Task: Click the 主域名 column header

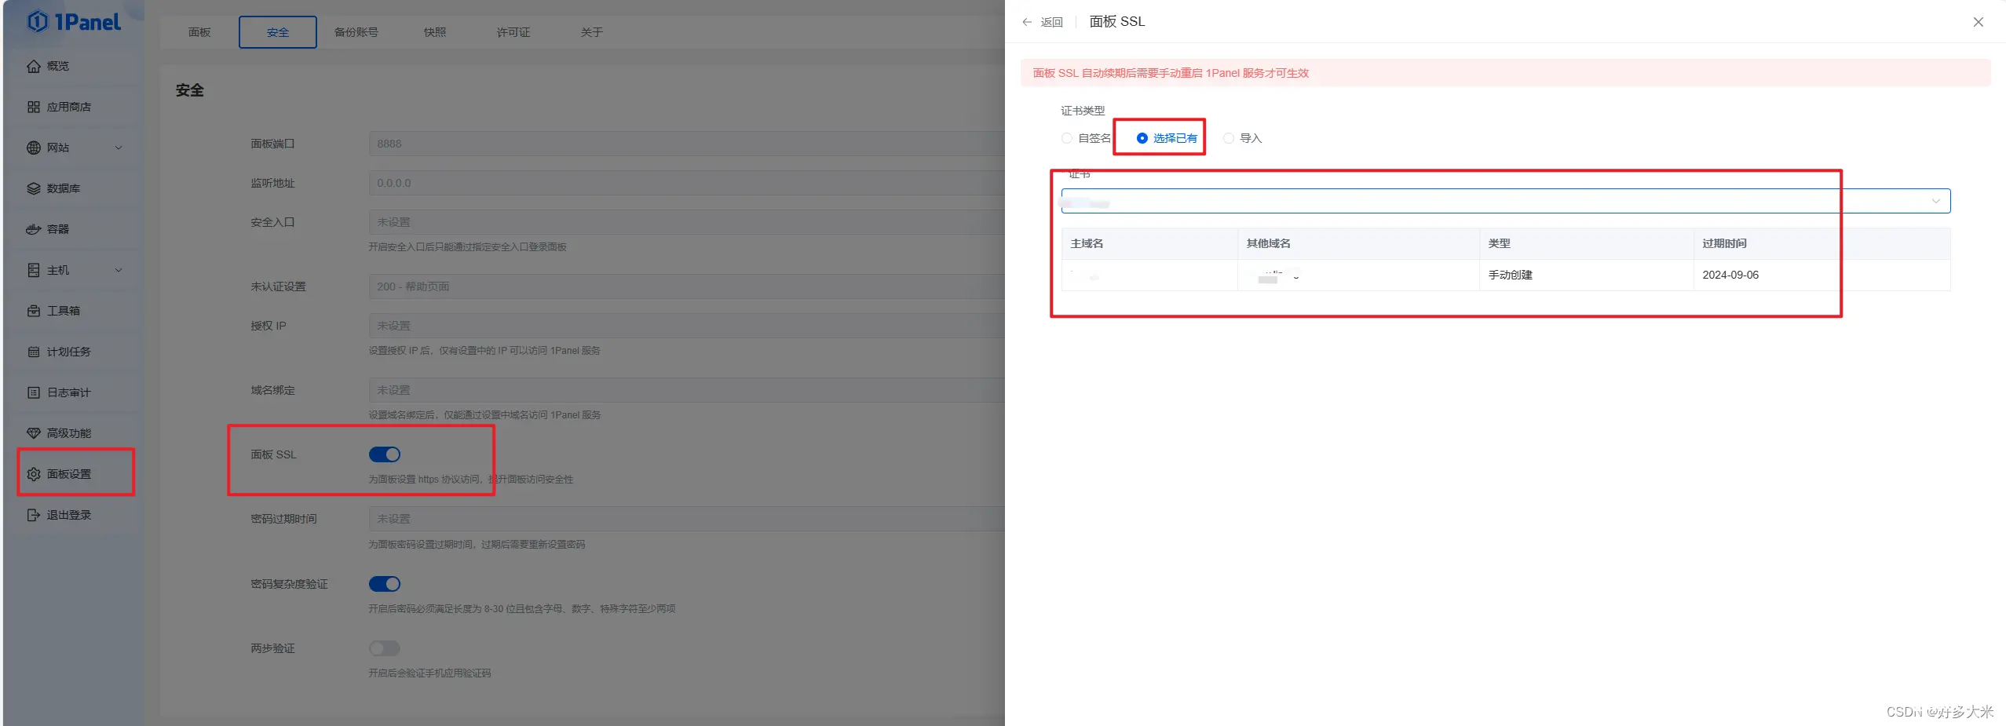Action: pyautogui.click(x=1149, y=243)
